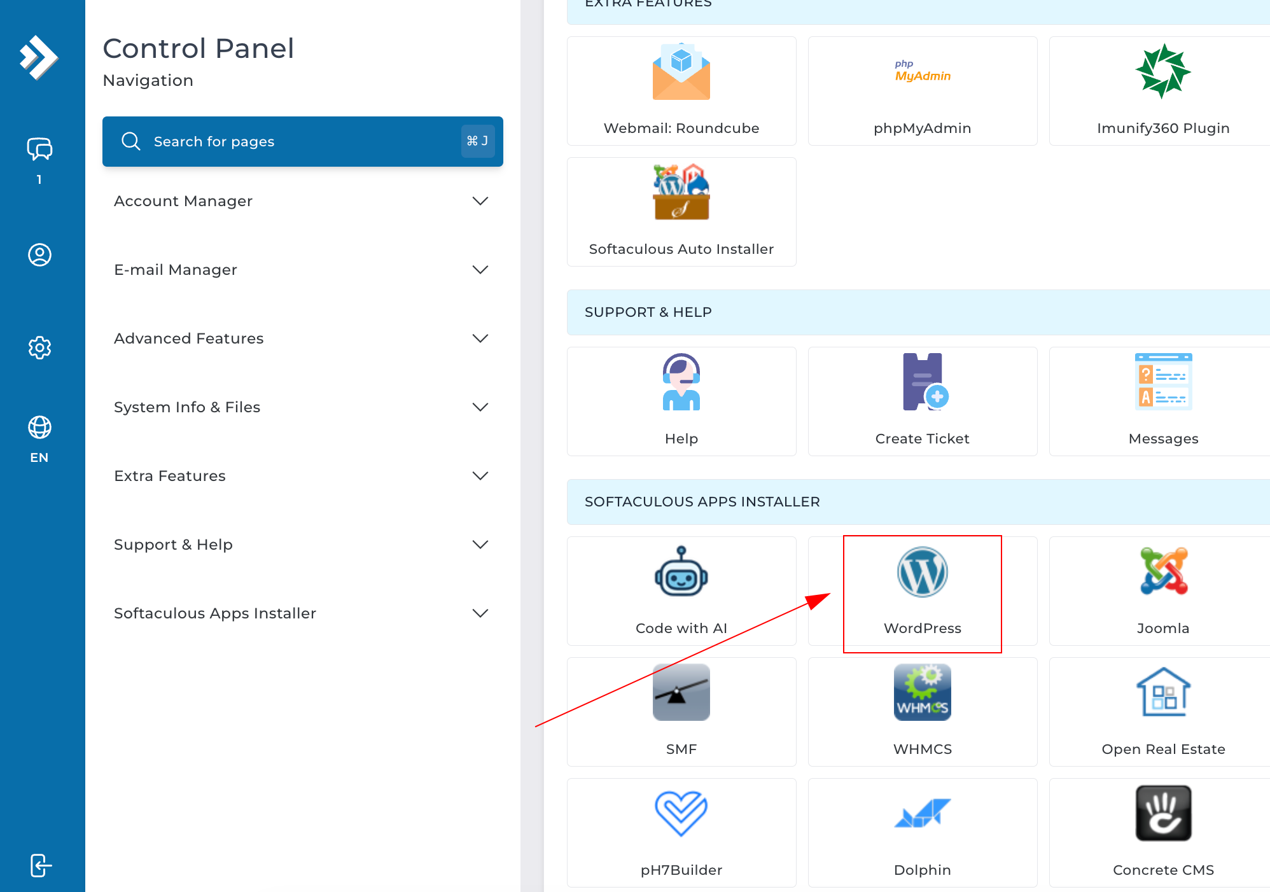1270x892 pixels.
Task: Expand the Advanced Features chevron
Action: (x=480, y=338)
